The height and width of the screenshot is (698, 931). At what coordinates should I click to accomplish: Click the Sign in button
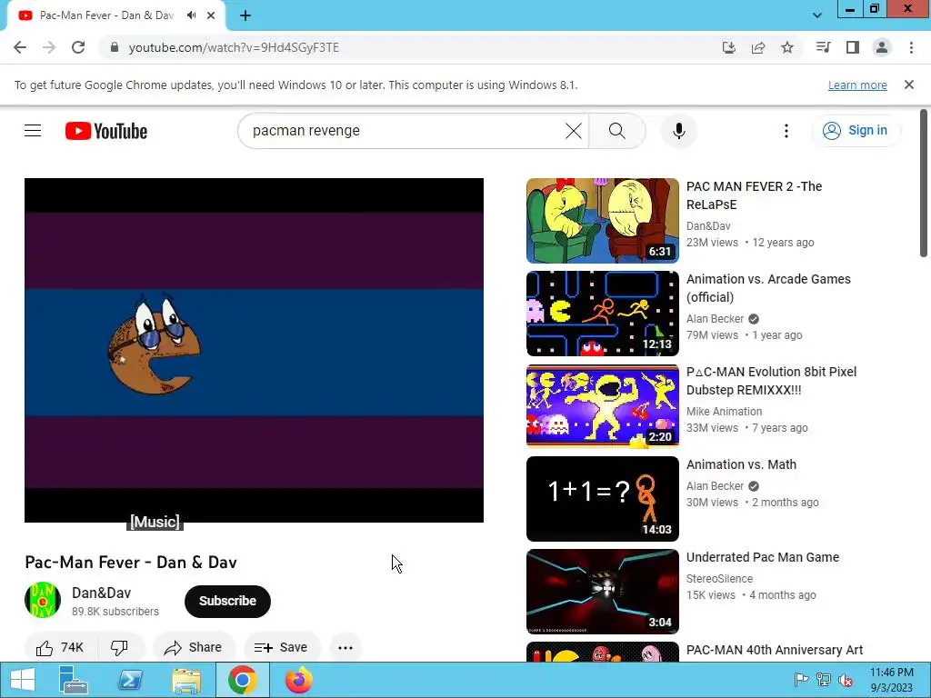point(856,131)
